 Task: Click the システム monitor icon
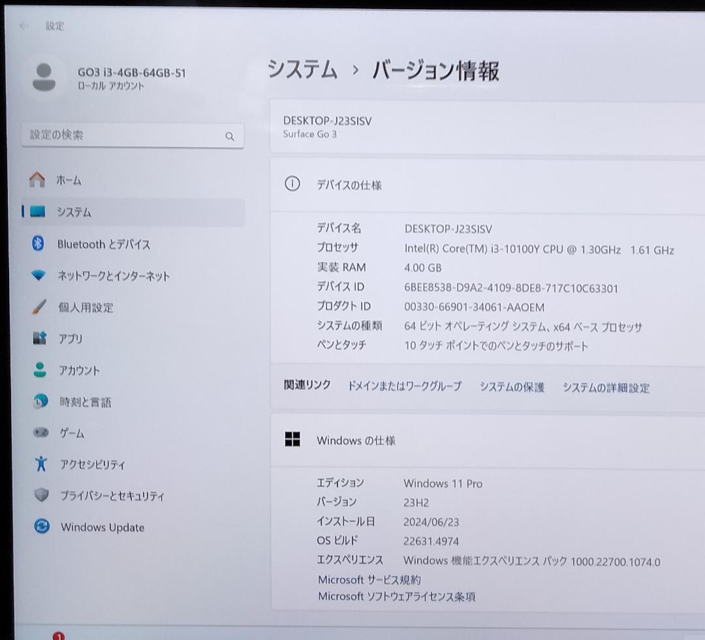click(38, 211)
